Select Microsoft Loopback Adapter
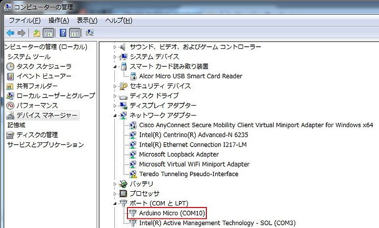 (179, 154)
